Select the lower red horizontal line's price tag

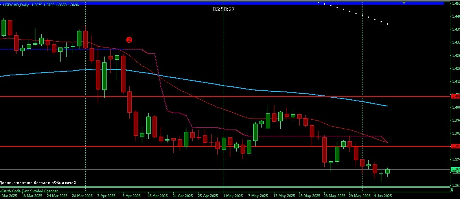pos(456,146)
